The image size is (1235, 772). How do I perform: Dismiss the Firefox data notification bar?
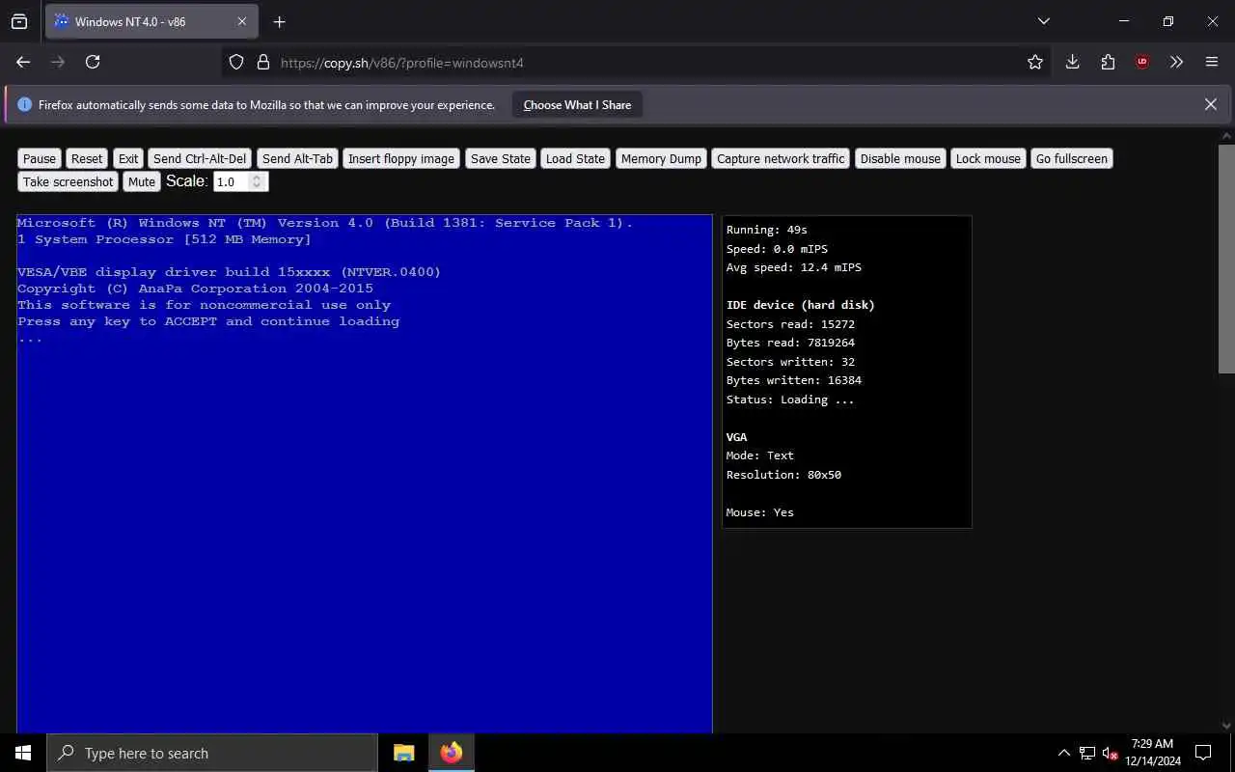[1210, 104]
